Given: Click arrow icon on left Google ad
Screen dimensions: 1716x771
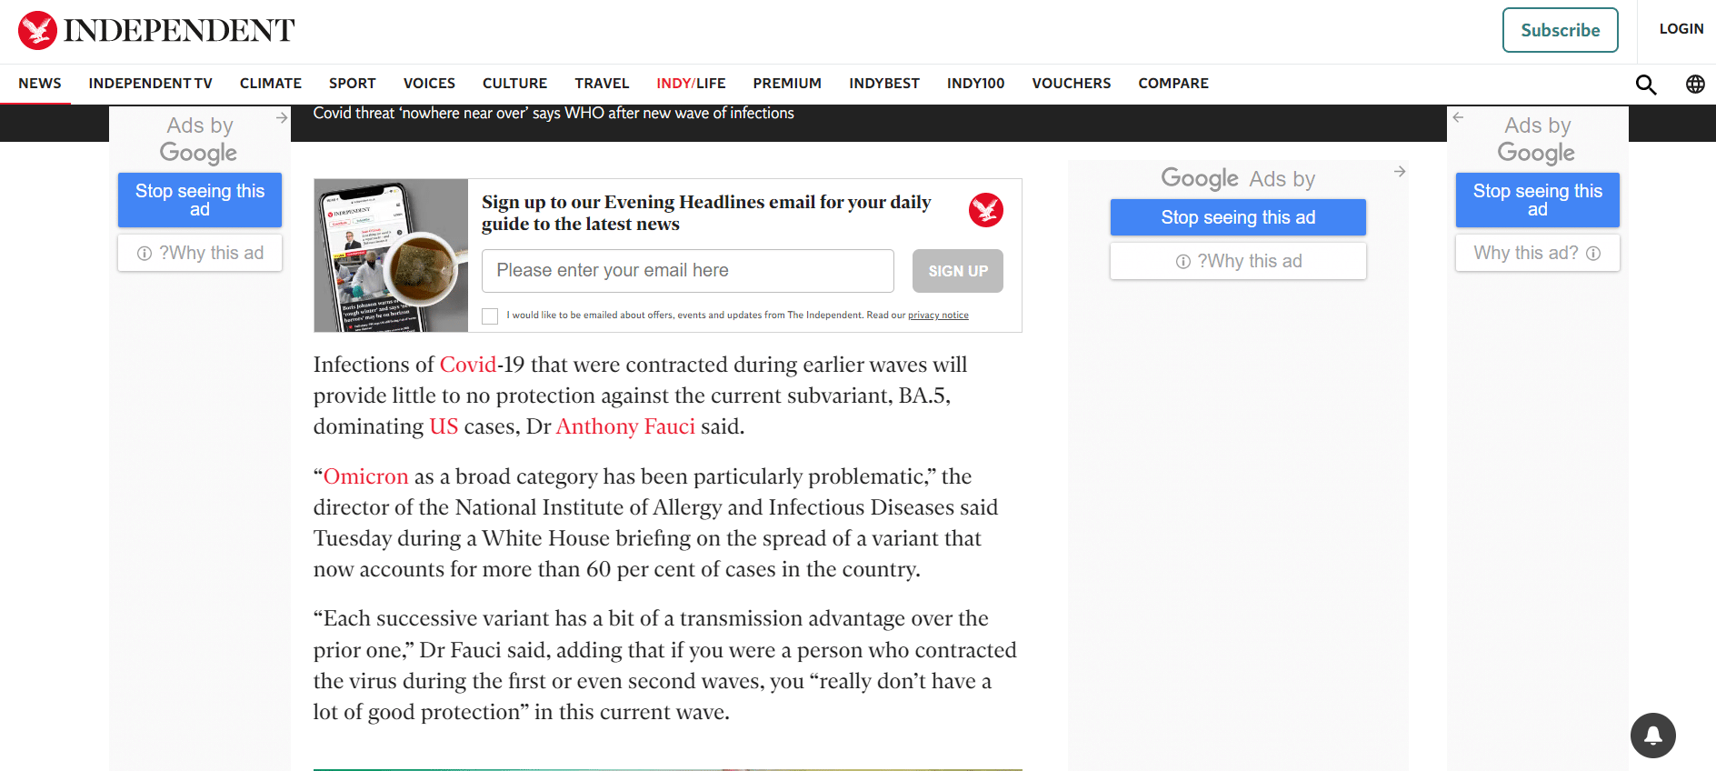Looking at the screenshot, I should pos(282,118).
